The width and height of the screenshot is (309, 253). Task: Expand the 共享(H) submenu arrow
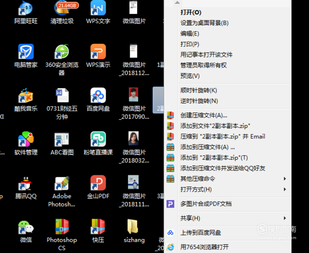pos(285,219)
